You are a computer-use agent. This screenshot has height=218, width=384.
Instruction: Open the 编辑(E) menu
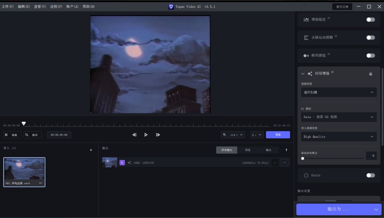pos(24,7)
